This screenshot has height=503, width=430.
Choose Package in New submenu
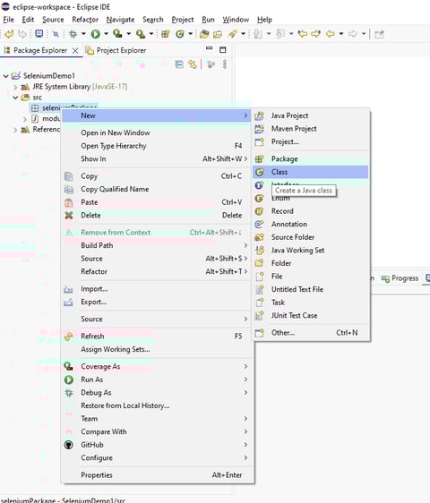click(311, 158)
